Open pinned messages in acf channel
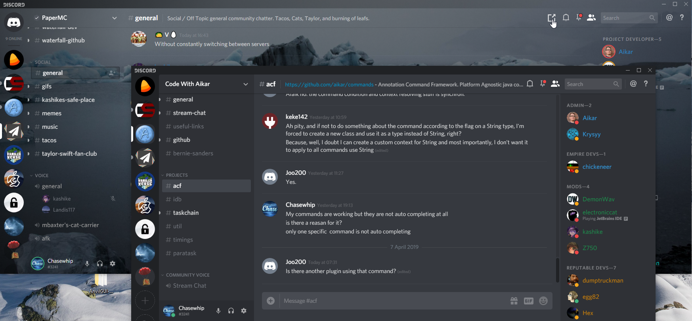Screen dimensions: 692x321 [543, 84]
